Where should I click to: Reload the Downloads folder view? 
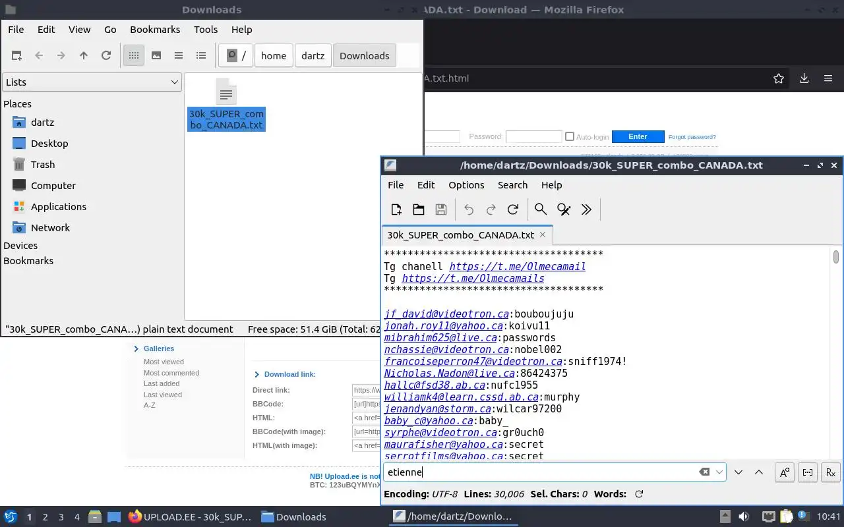coord(106,56)
